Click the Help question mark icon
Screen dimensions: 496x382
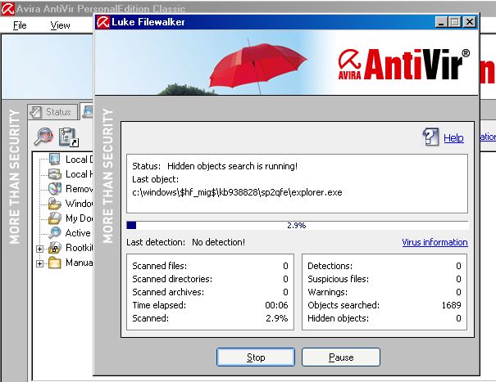click(x=431, y=137)
